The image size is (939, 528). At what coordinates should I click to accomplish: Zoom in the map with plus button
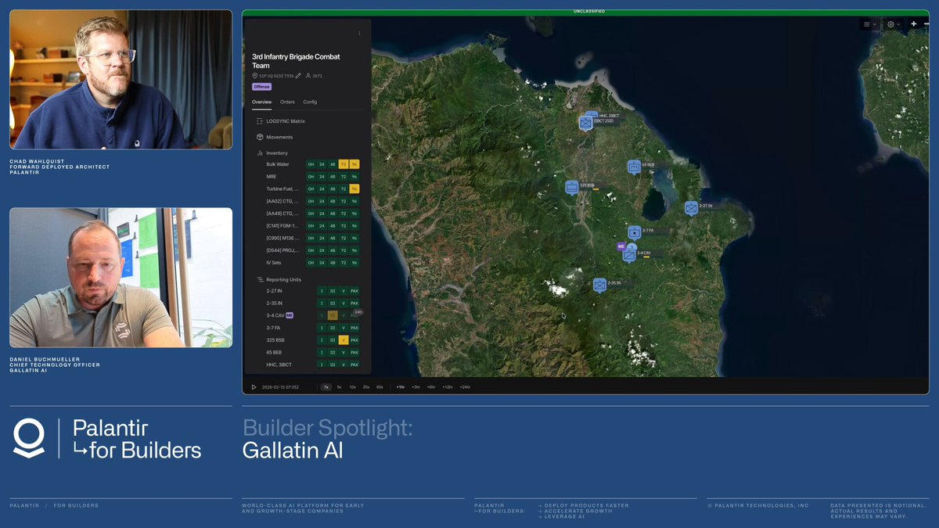(914, 24)
